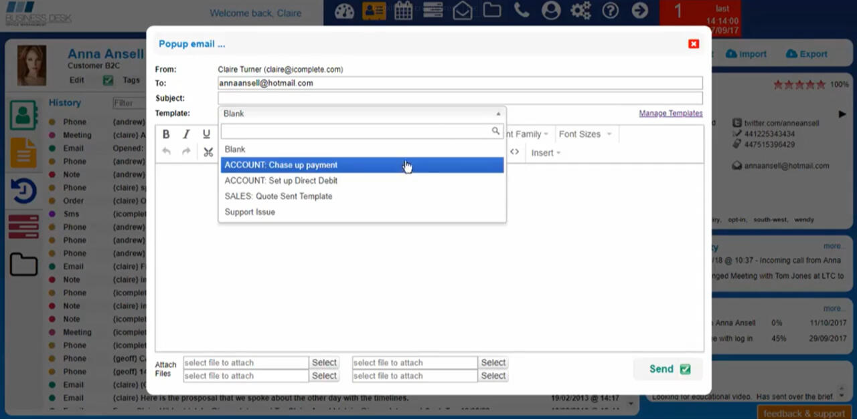The width and height of the screenshot is (857, 419).
Task: Open the Help question mark icon
Action: click(610, 11)
